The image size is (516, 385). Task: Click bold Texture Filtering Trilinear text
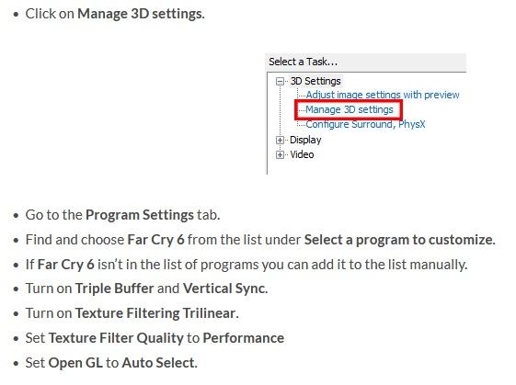[156, 313]
